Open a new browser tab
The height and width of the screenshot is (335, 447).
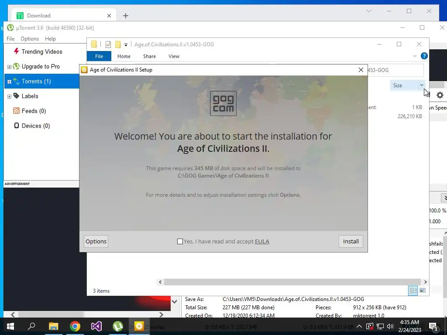[126, 16]
